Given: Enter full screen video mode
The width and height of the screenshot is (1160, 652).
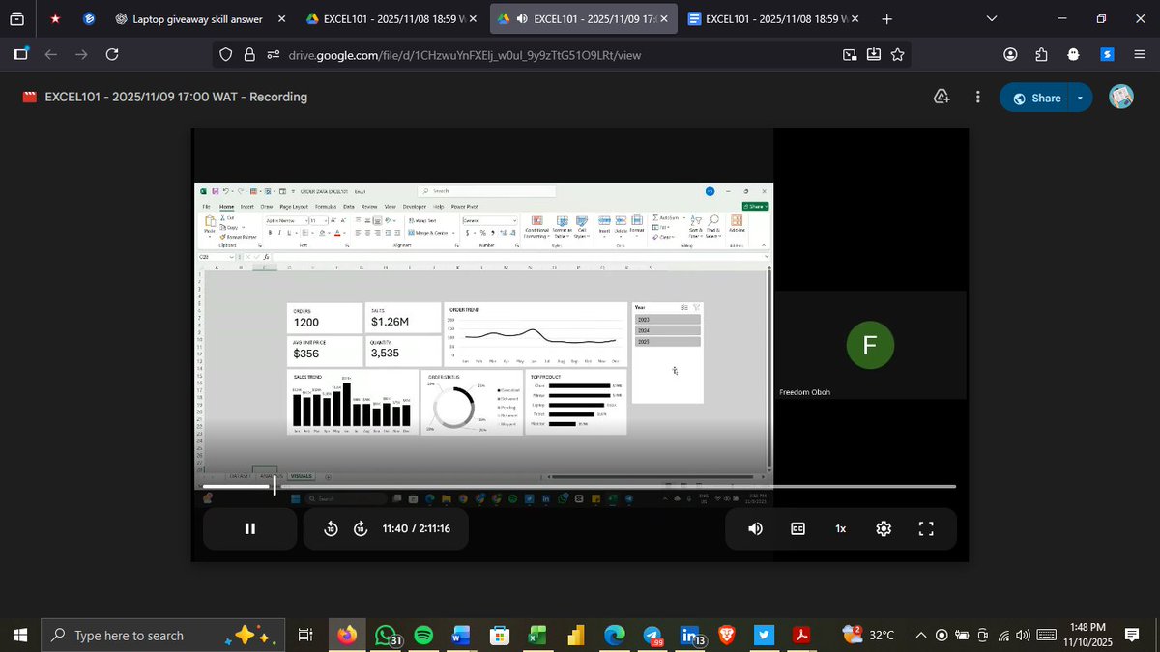Looking at the screenshot, I should (x=926, y=528).
